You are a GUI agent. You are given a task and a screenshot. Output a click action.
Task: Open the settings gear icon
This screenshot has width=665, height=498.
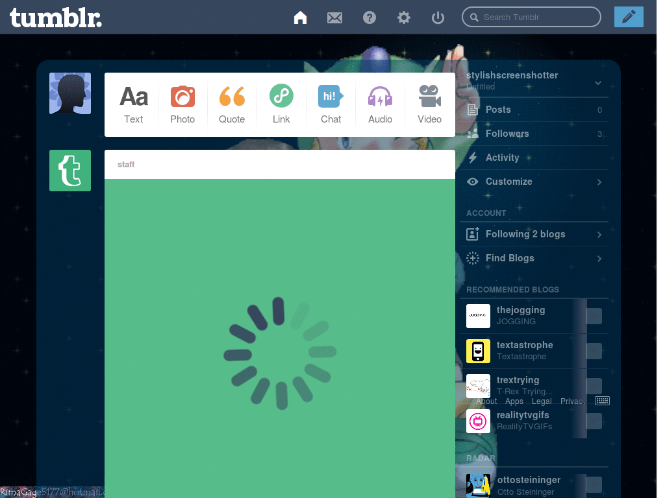pos(404,18)
